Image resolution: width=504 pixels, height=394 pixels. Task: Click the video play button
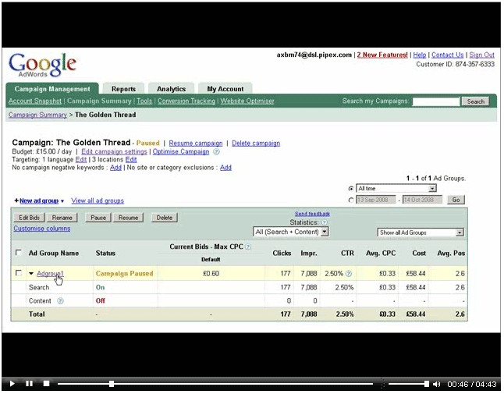12,383
